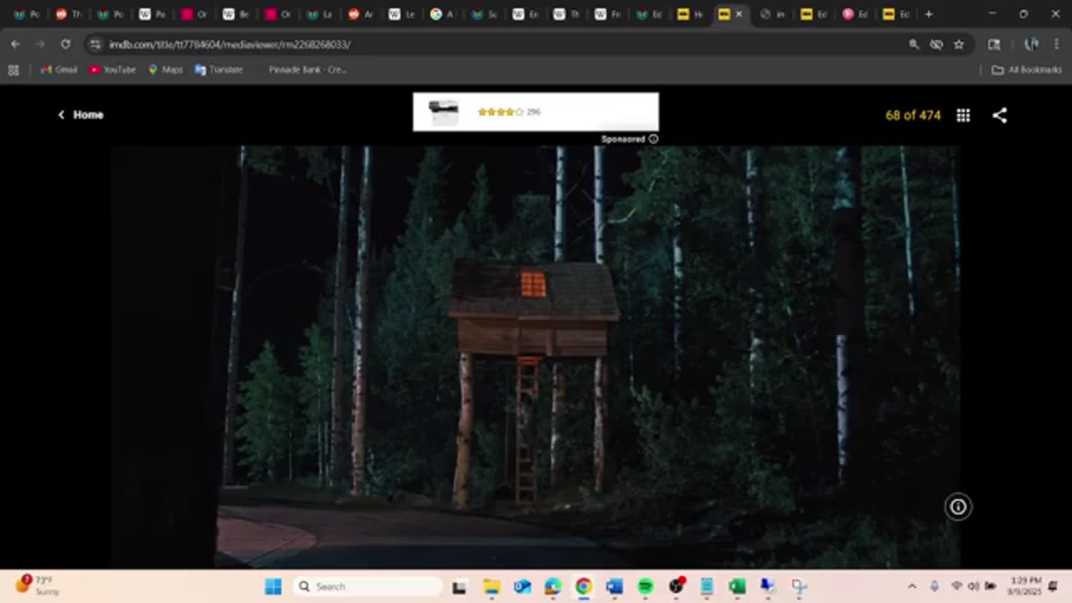Click the browser forward arrow
The width and height of the screenshot is (1072, 603).
39,44
